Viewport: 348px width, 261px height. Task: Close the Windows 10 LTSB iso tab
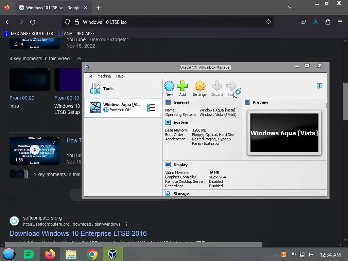tap(86, 7)
